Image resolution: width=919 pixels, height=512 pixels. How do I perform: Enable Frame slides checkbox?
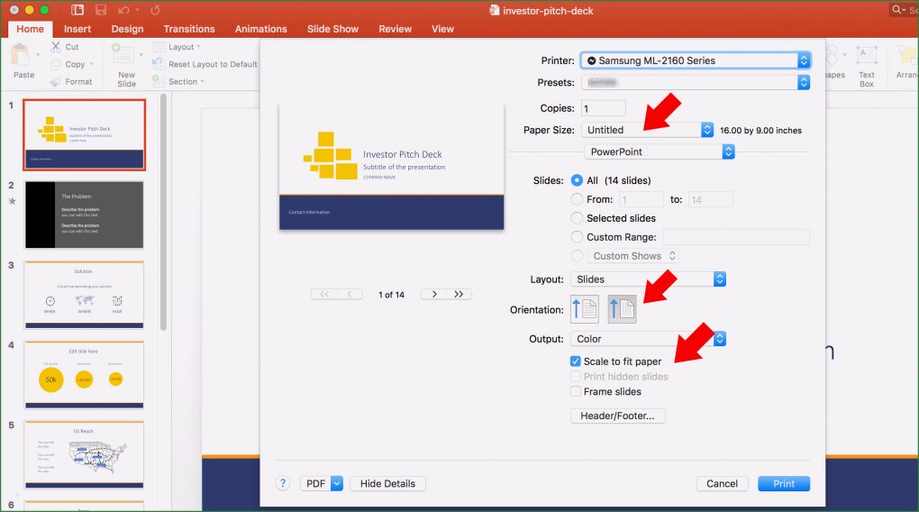pos(576,391)
